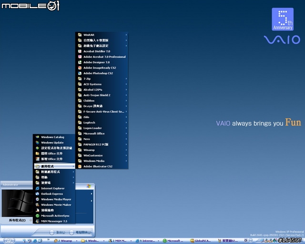Select the Anti-Trojan Shield 2 entry
This screenshot has width=305, height=244.
102,95
